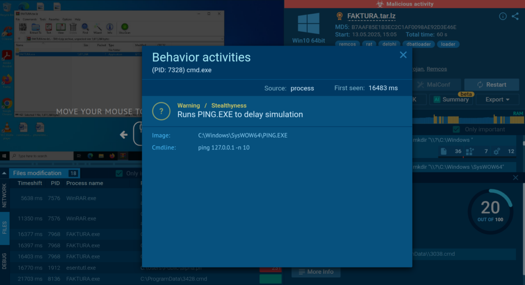This screenshot has height=285, width=525.
Task: Click the remcos tag
Action: pos(347,44)
